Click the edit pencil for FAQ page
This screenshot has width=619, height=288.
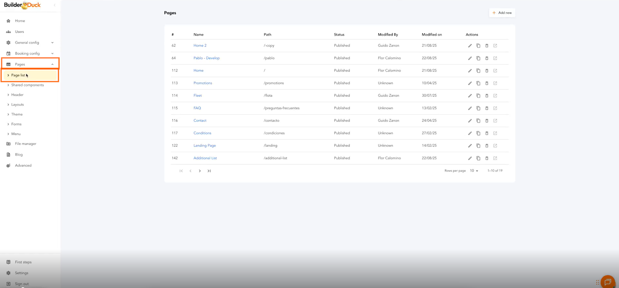point(470,108)
